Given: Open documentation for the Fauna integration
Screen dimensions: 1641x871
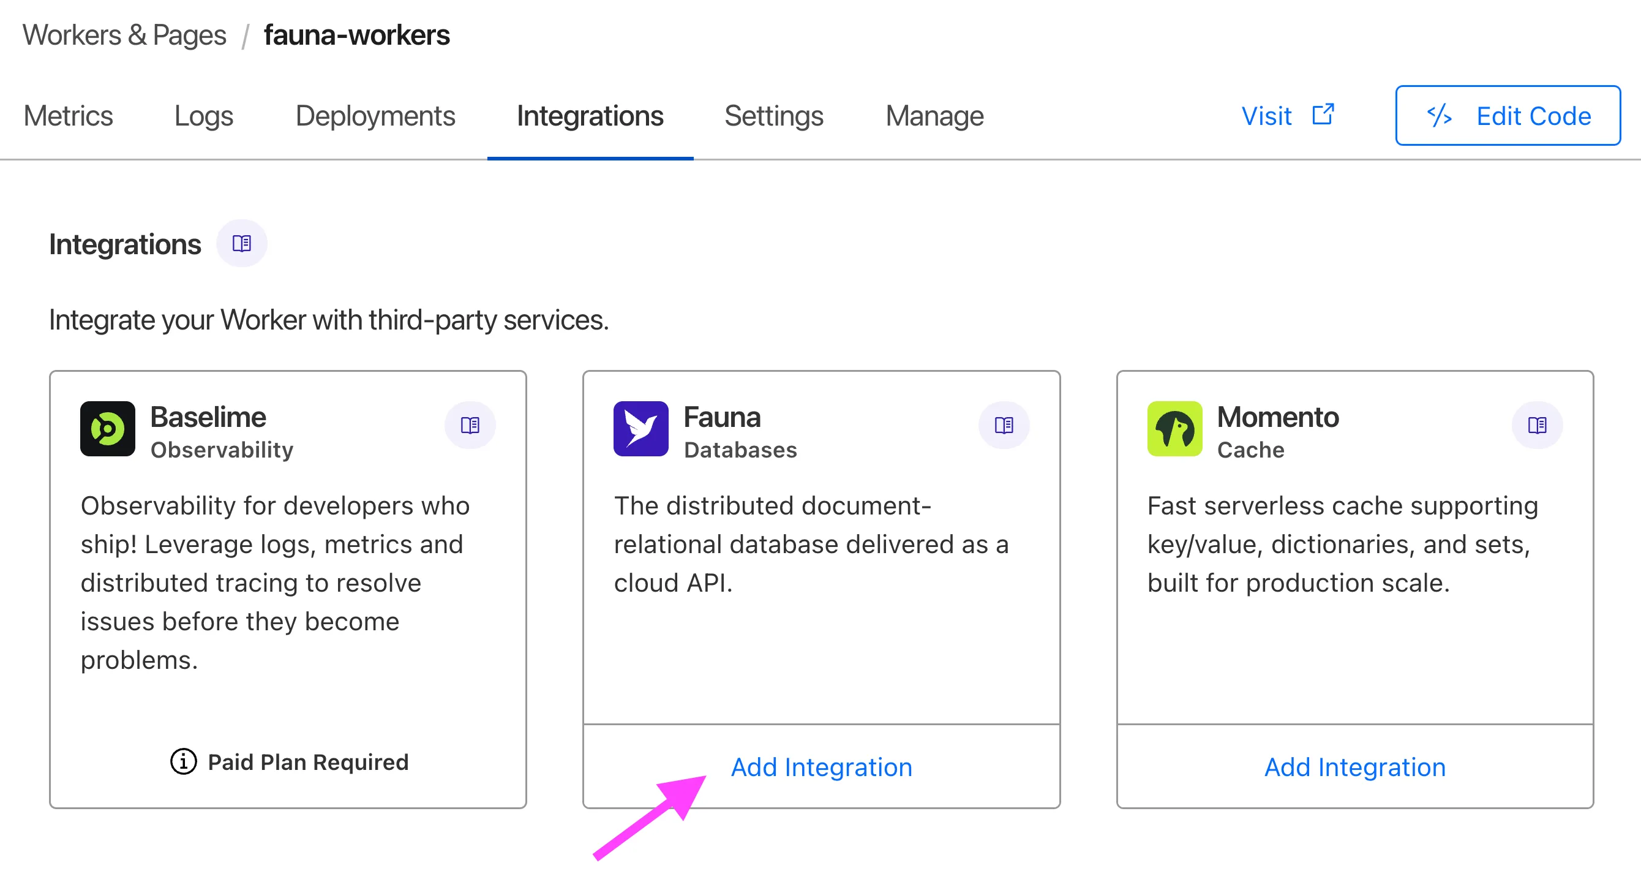Looking at the screenshot, I should [x=1004, y=425].
